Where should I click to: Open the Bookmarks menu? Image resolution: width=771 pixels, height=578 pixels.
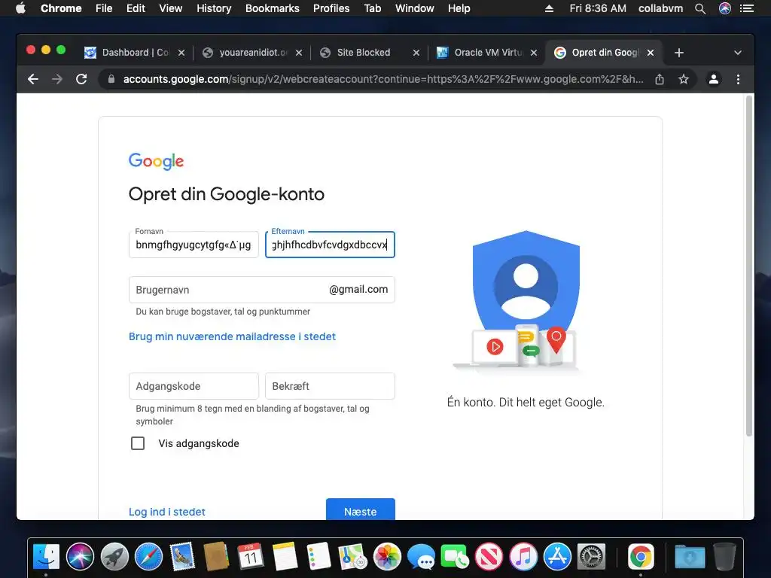273,8
